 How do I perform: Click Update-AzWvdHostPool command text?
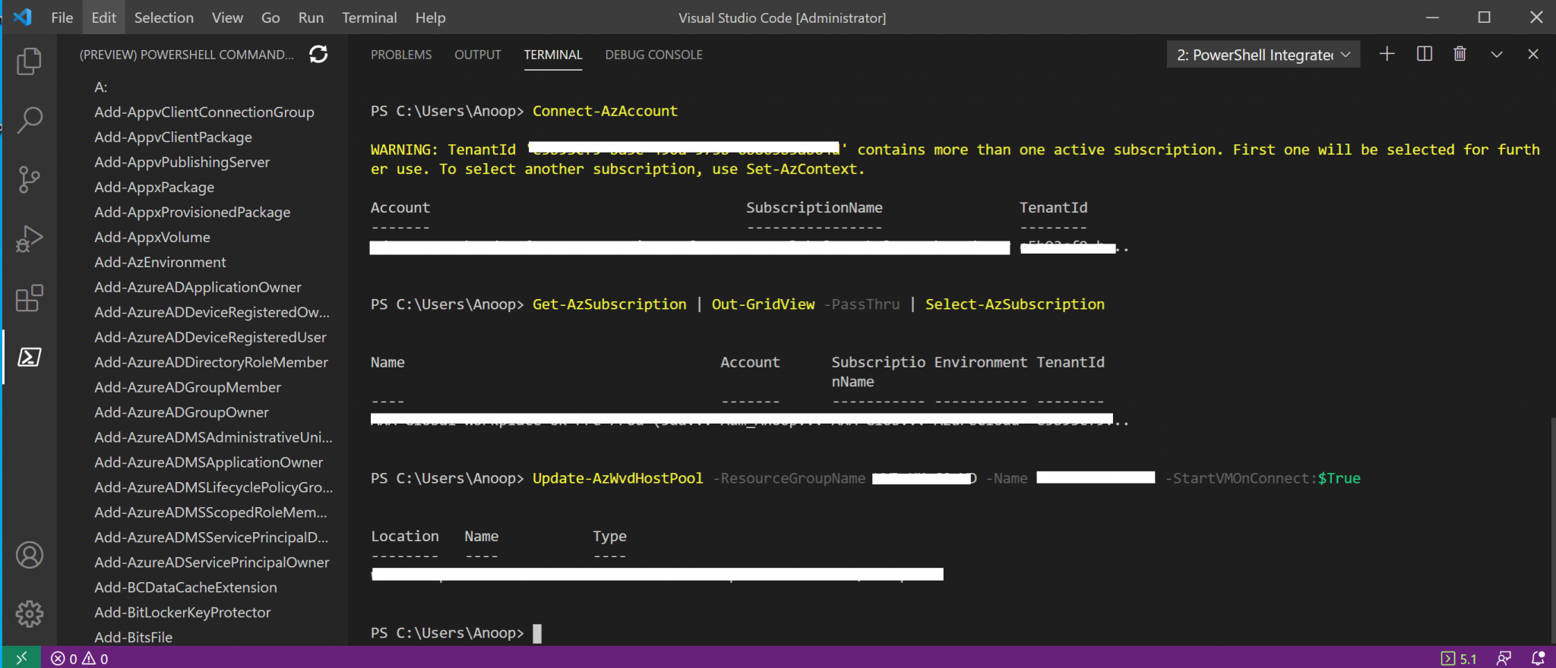[618, 478]
